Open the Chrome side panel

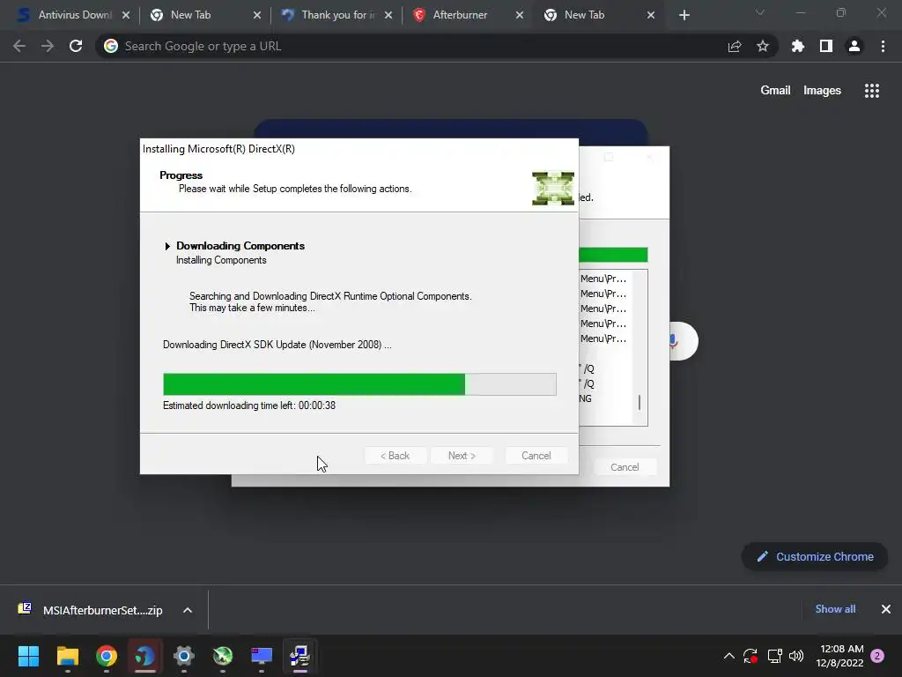click(x=826, y=46)
